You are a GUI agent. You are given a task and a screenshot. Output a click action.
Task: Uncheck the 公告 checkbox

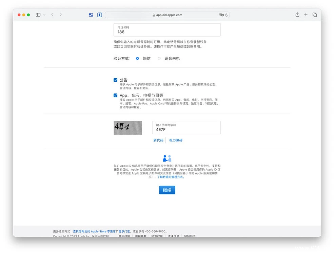[116, 80]
